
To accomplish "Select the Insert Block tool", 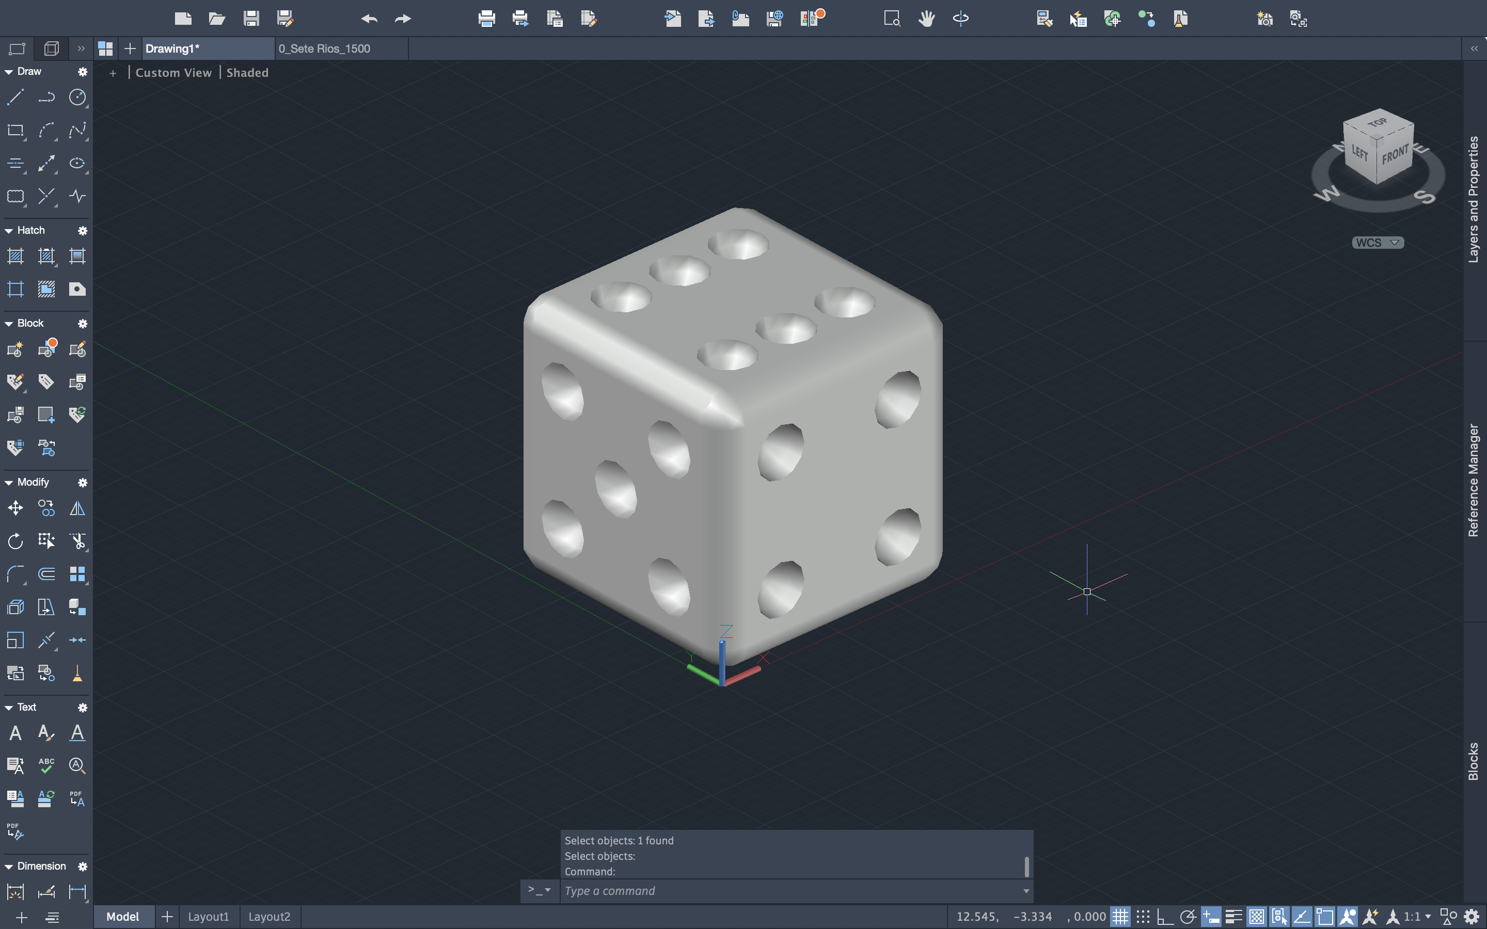I will (x=46, y=349).
